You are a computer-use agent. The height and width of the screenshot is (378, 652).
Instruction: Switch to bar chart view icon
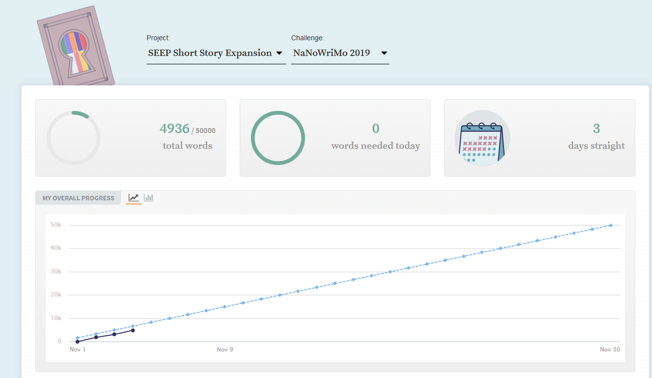tap(149, 197)
